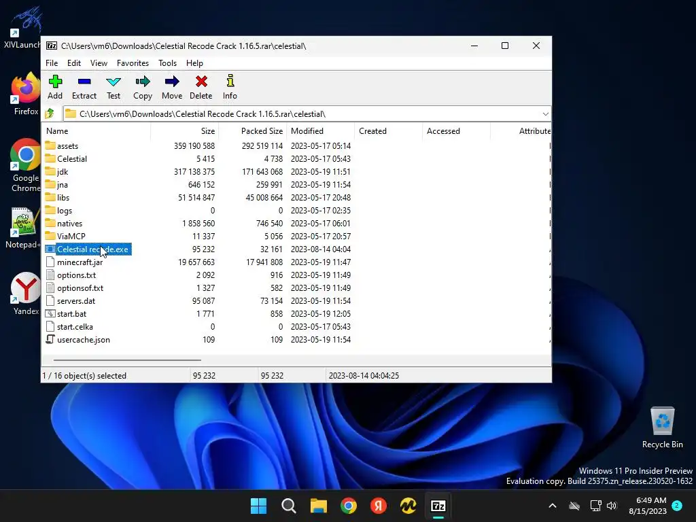Click the options.txt file icon
Screen dimensions: 696x522
point(50,275)
